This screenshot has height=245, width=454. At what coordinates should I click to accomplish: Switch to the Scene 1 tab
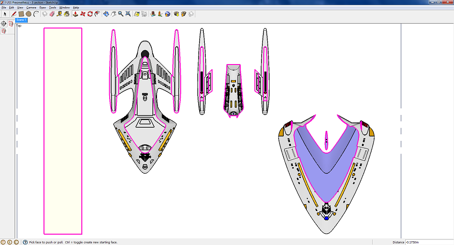point(21,20)
